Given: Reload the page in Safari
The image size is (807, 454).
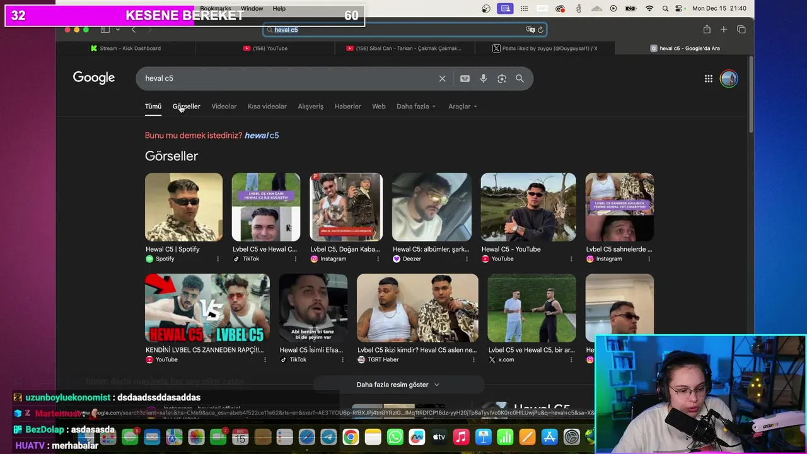Looking at the screenshot, I should tap(540, 30).
